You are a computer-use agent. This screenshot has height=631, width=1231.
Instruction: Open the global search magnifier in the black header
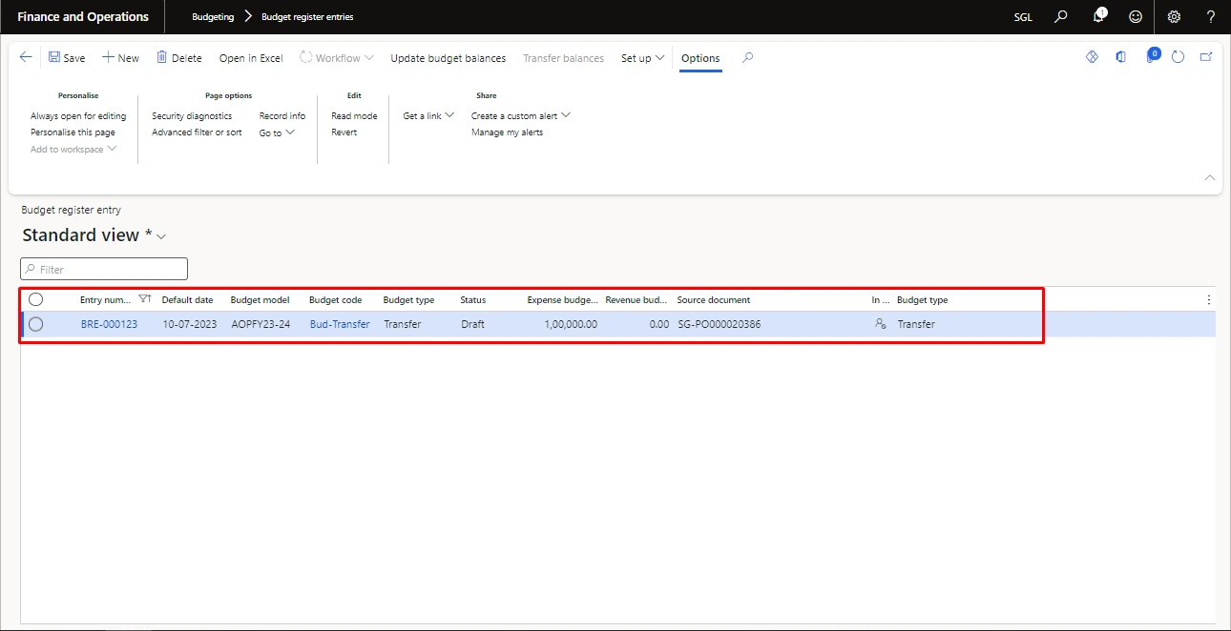[1061, 16]
